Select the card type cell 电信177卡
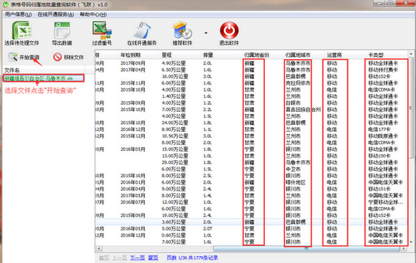The height and width of the screenshot is (263, 416). 379,129
